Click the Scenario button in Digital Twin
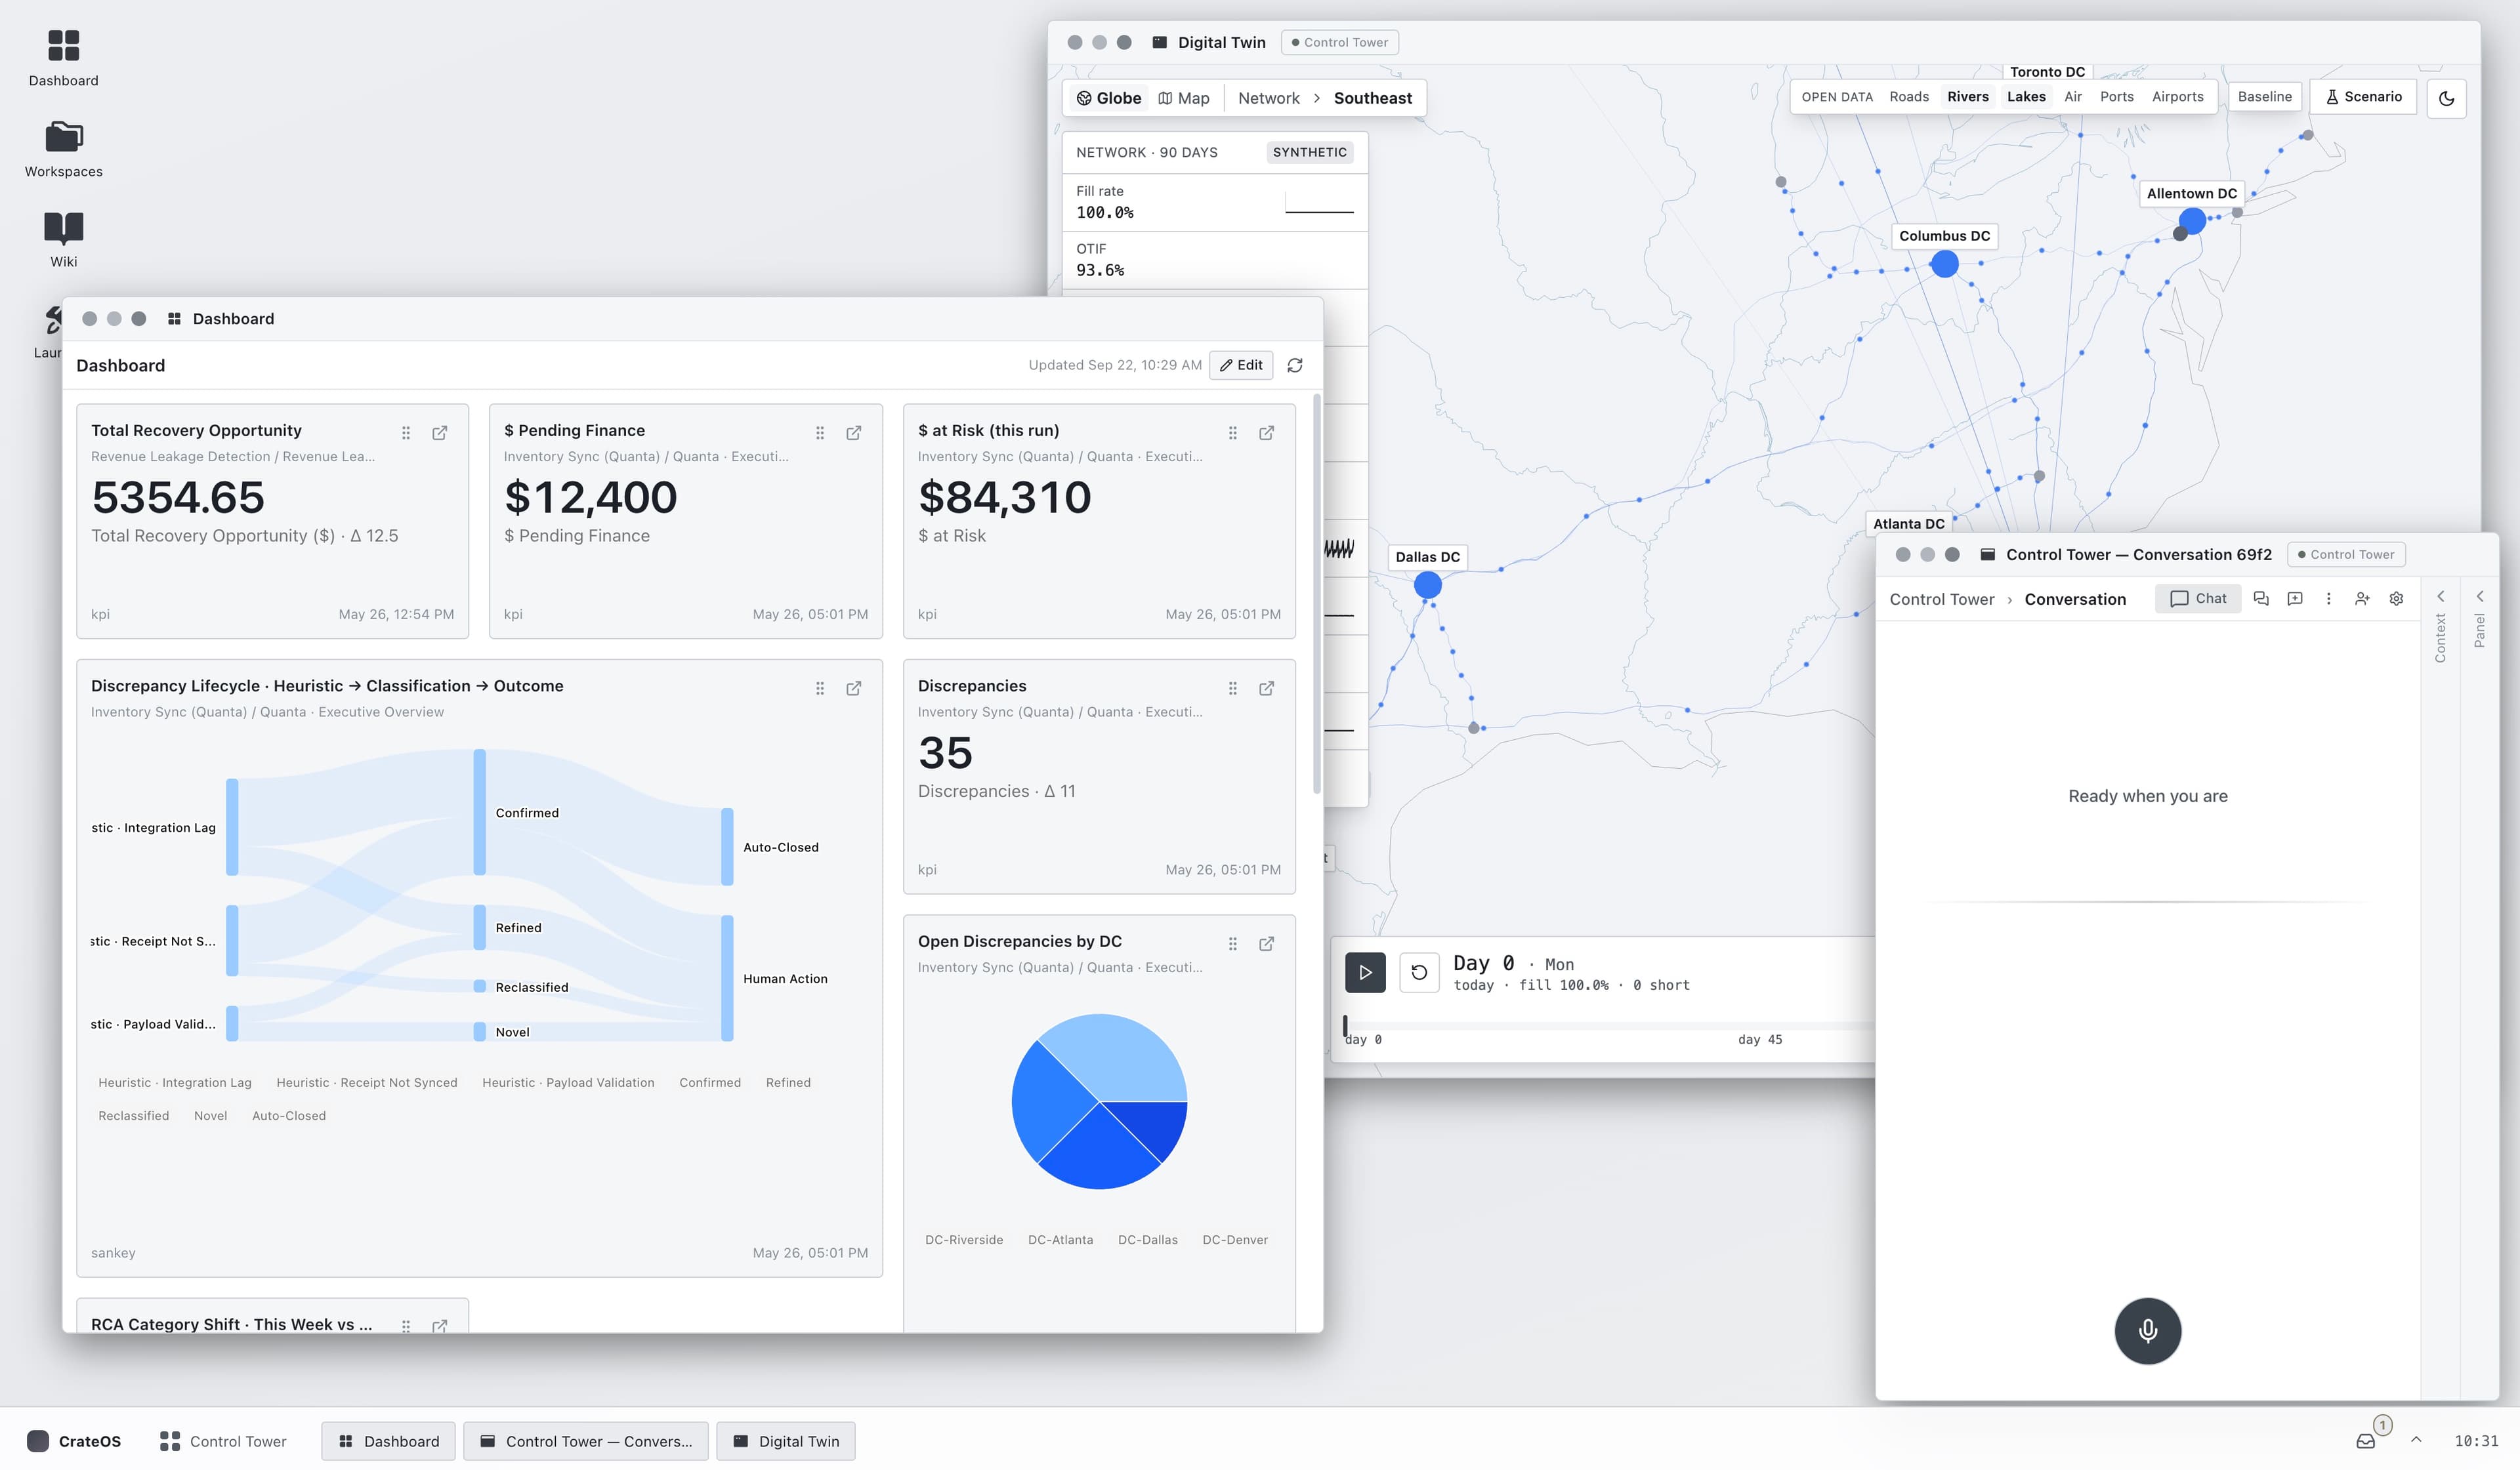Viewport: 2520px width, 1470px height. tap(2363, 97)
